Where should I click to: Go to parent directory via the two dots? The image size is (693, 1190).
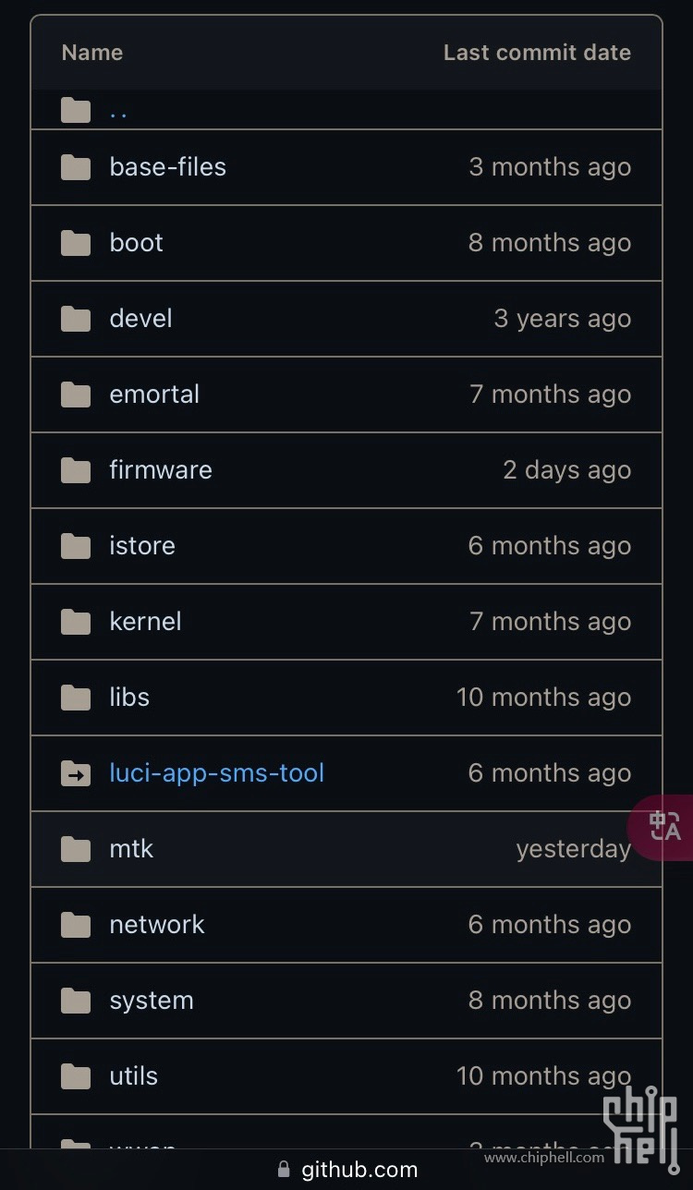[x=118, y=112]
